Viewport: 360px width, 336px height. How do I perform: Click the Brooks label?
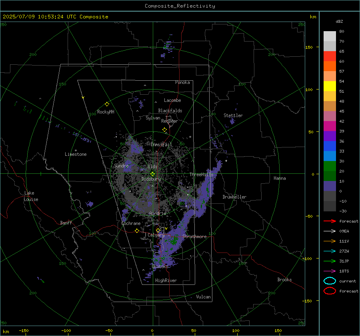click(284, 280)
